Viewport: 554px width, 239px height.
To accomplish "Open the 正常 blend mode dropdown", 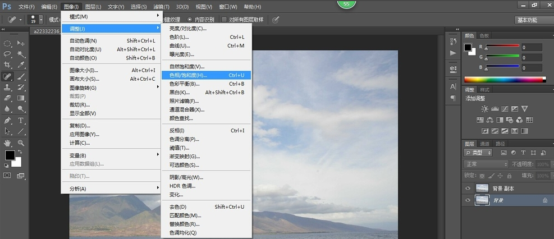I will click(x=486, y=164).
